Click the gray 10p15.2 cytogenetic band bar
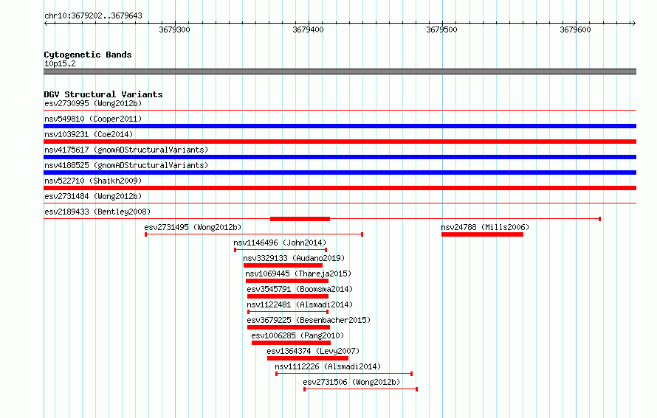Image resolution: width=657 pixels, height=418 pixels. tap(340, 72)
